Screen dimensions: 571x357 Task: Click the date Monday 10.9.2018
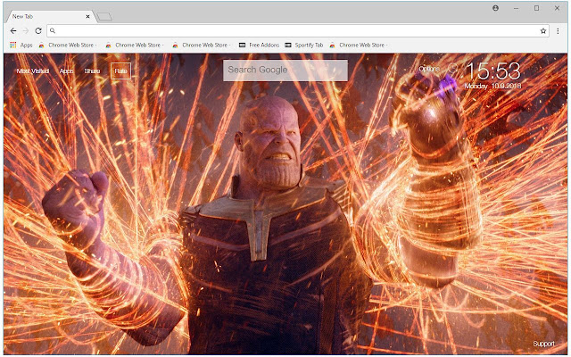[492, 86]
